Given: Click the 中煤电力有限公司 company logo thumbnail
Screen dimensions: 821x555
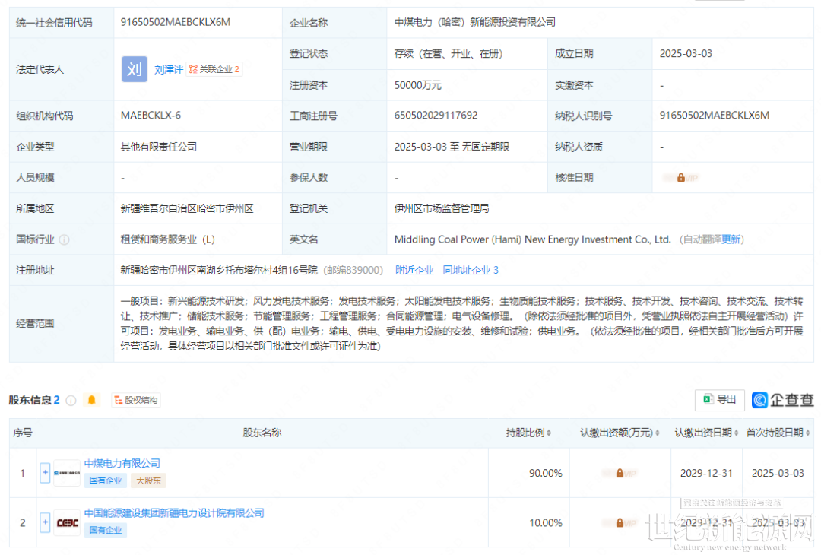Looking at the screenshot, I should point(67,473).
